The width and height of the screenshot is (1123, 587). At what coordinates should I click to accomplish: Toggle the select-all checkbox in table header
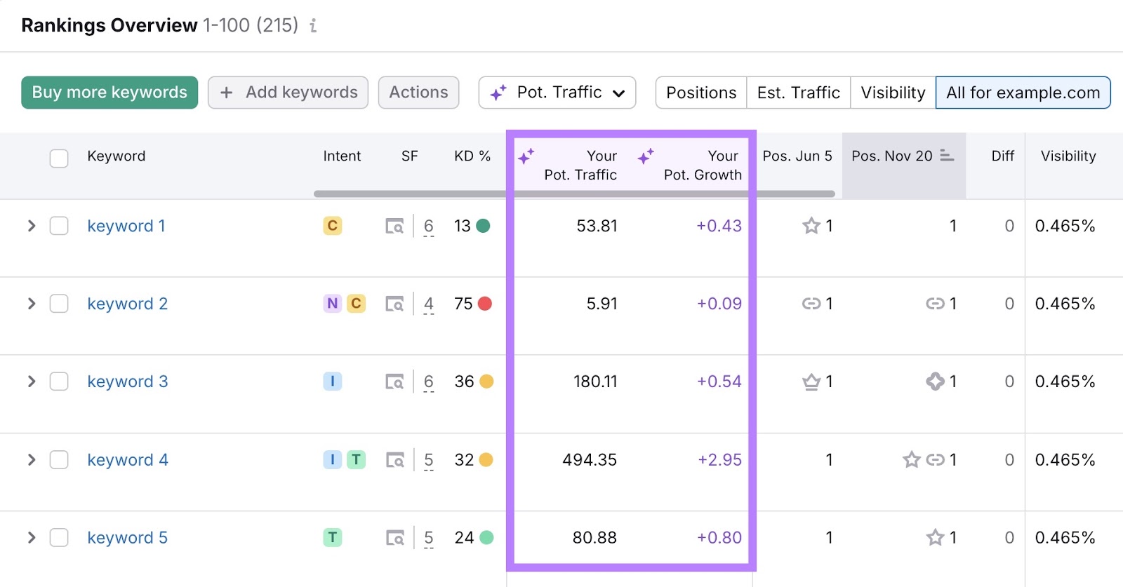tap(59, 158)
